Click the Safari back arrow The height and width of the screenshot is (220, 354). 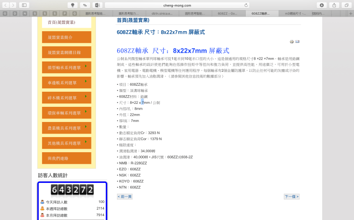tap(5, 5)
